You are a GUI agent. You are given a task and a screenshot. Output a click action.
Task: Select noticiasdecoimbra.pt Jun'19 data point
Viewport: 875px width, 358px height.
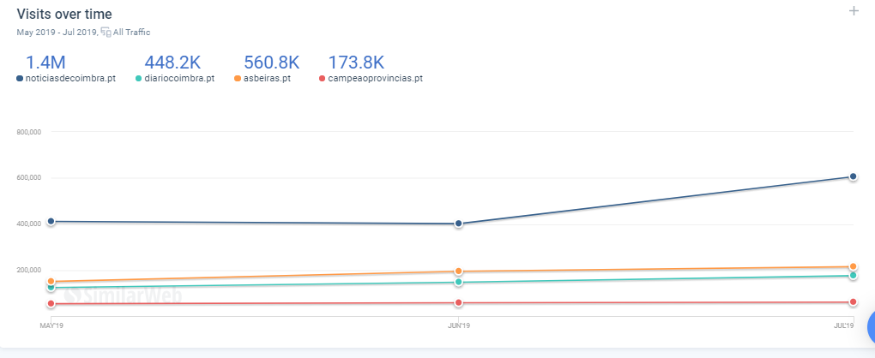point(459,224)
